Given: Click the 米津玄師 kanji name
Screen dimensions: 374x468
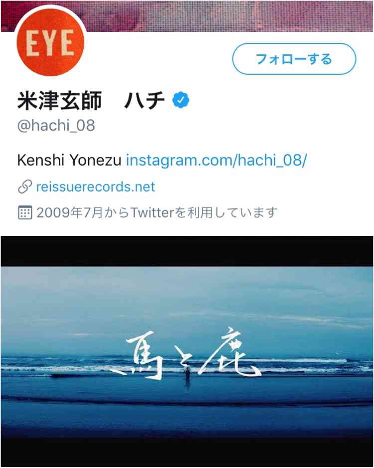Looking at the screenshot, I should tap(60, 101).
